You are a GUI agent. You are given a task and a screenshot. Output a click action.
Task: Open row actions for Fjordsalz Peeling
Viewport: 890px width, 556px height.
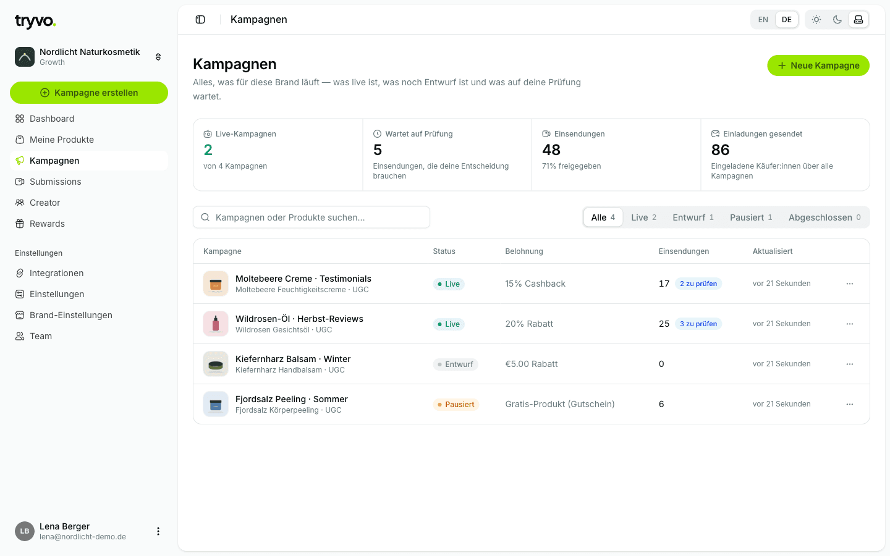(850, 404)
